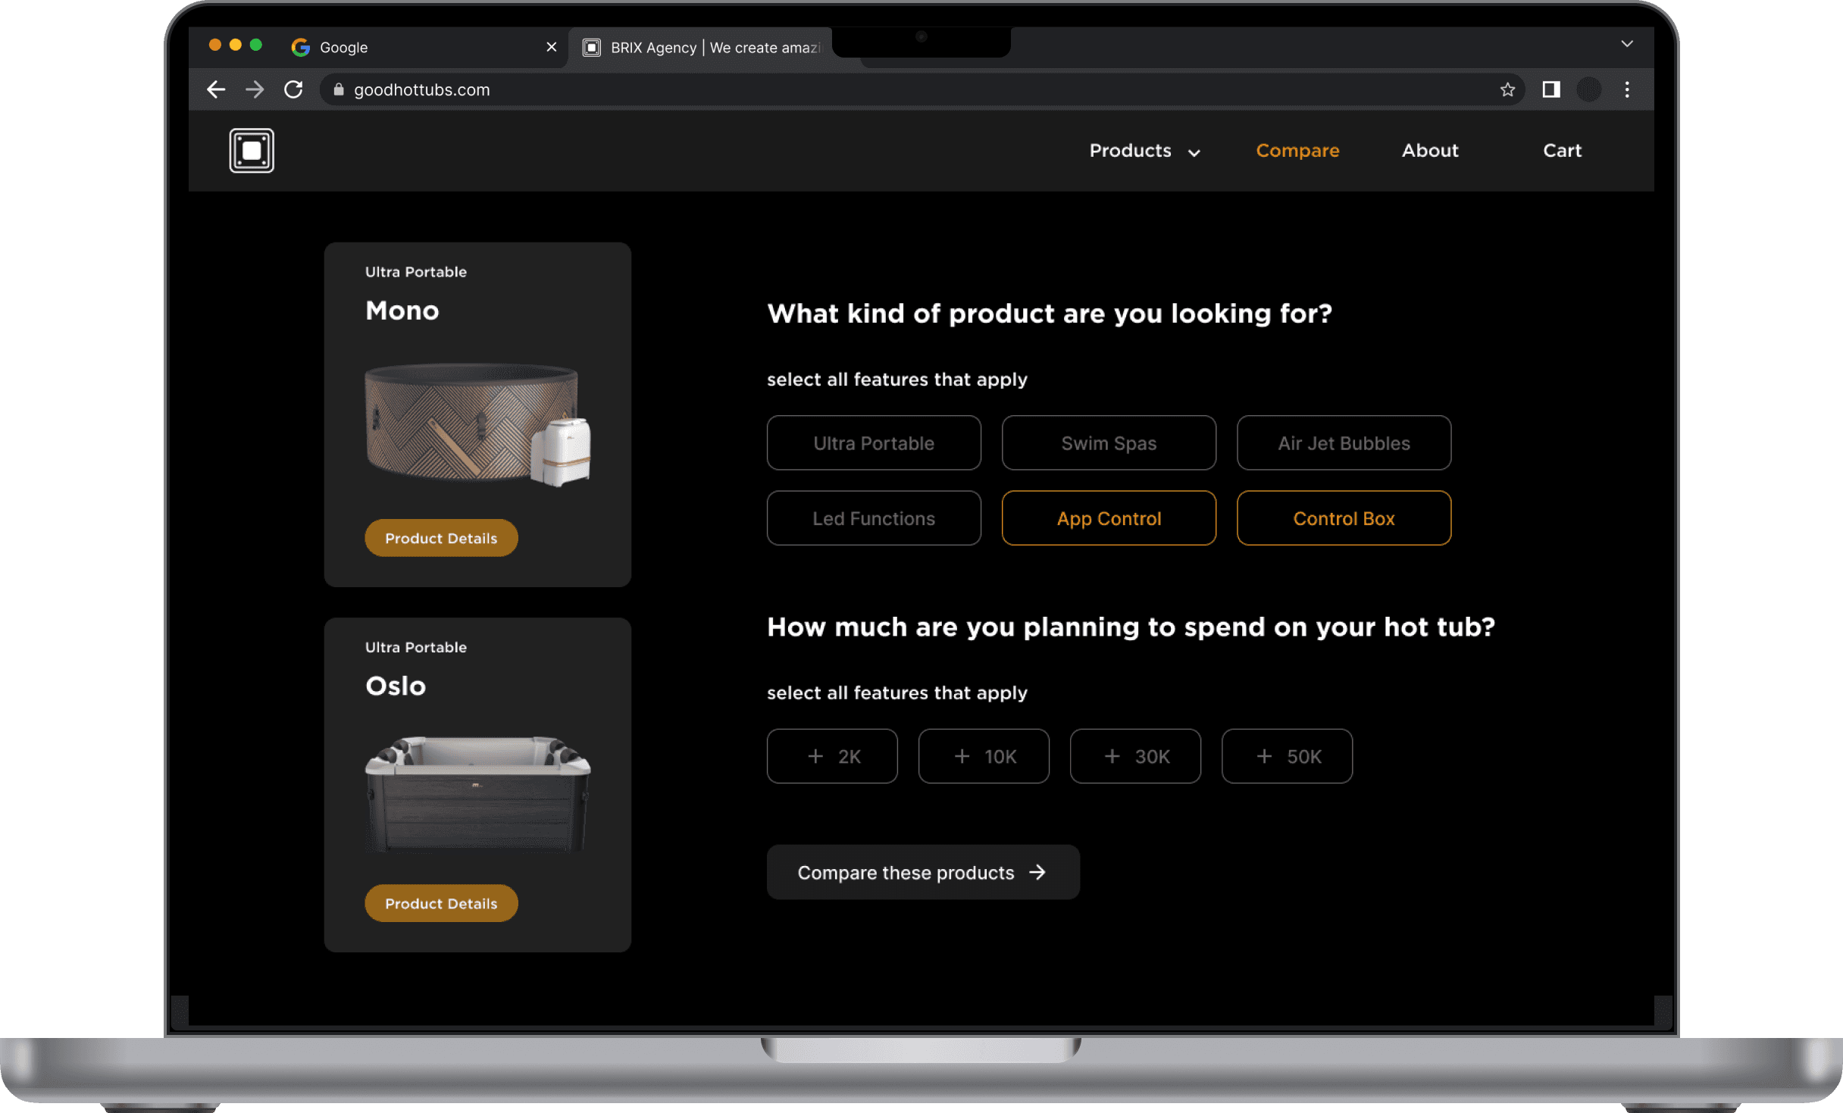Open the browser side panel icon
1843x1113 pixels.
click(x=1550, y=89)
